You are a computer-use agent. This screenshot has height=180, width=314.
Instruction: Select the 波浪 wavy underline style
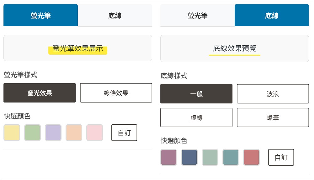pyautogui.click(x=273, y=94)
